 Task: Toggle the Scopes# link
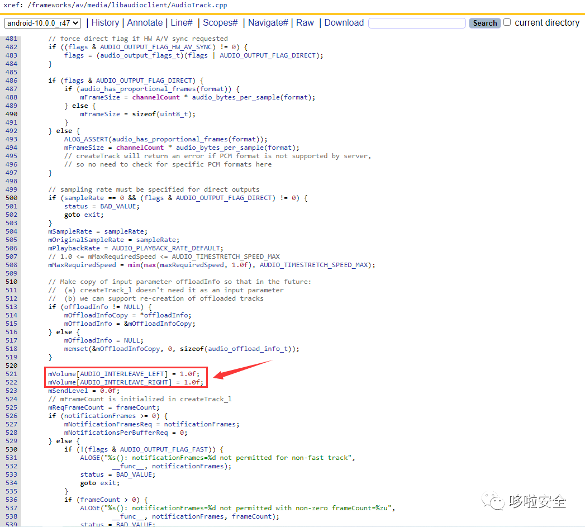point(220,23)
